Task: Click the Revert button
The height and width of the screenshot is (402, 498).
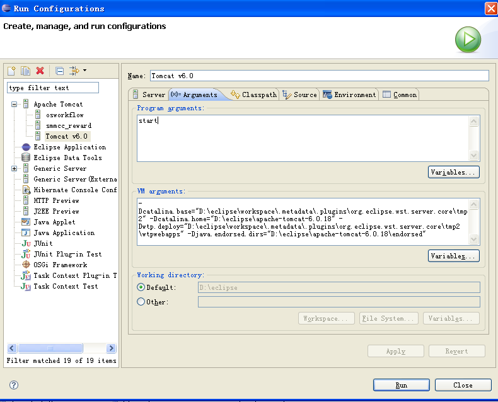Action: point(456,351)
